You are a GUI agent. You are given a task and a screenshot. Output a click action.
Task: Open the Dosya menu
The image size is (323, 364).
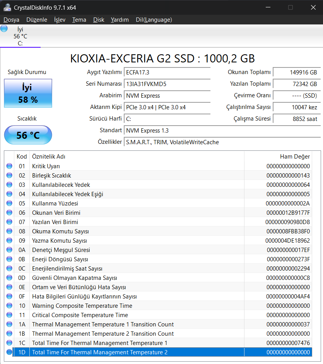(x=11, y=20)
